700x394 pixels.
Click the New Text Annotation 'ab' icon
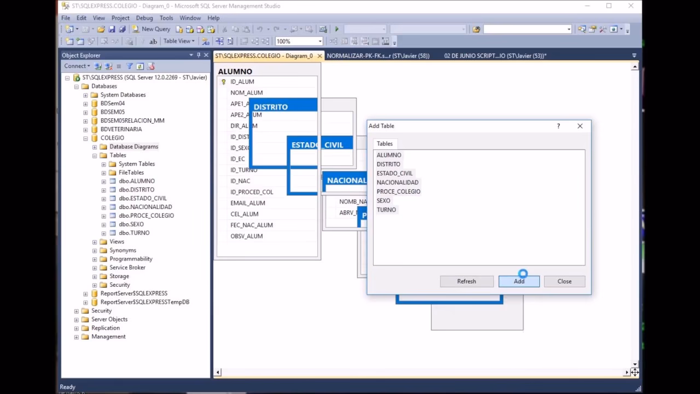[153, 41]
